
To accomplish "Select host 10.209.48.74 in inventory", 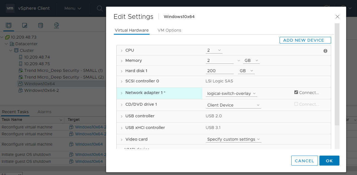I will click(37, 57).
